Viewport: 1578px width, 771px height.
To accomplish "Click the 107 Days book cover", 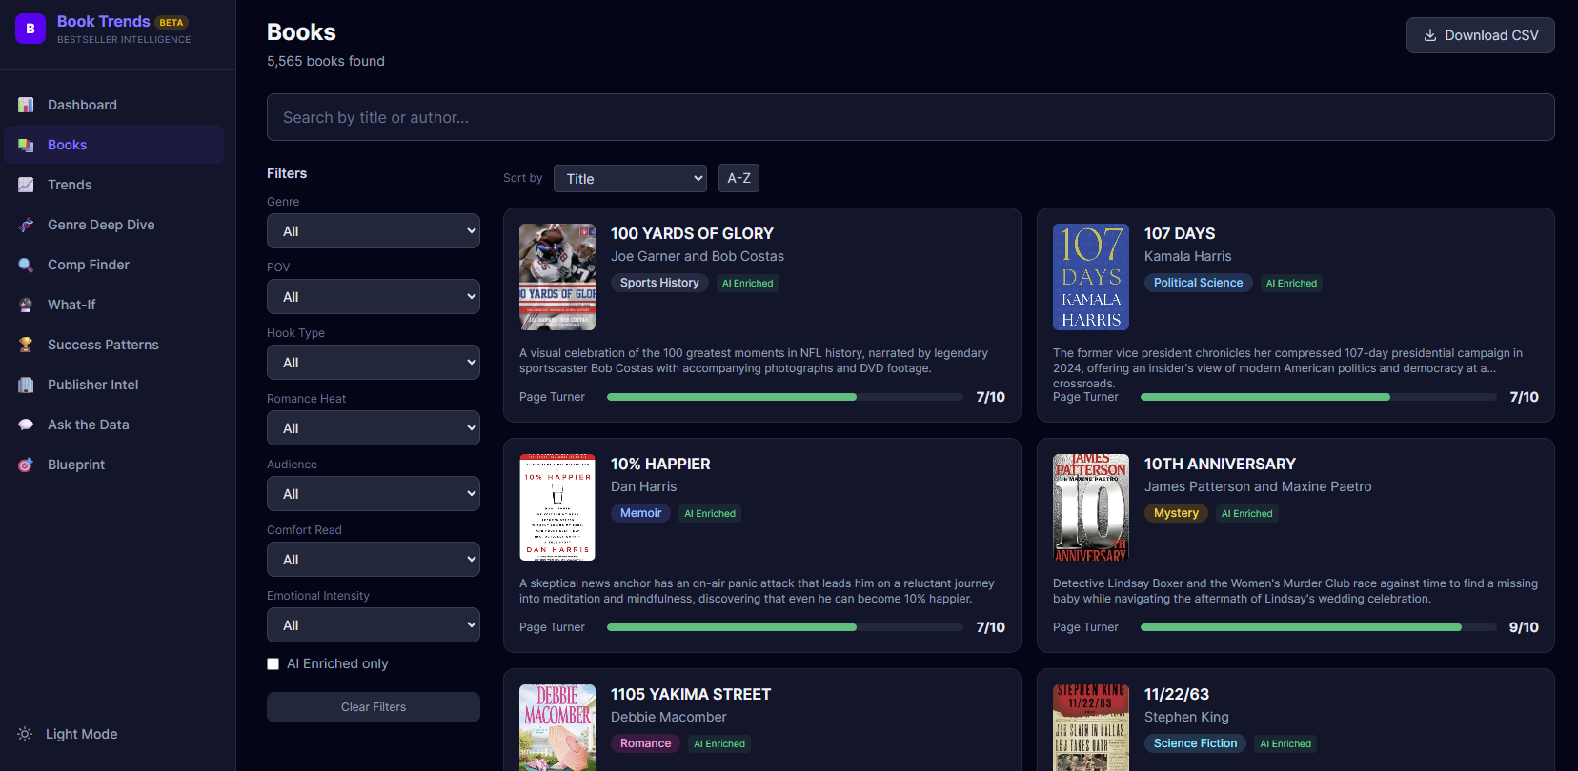I will tap(1091, 277).
